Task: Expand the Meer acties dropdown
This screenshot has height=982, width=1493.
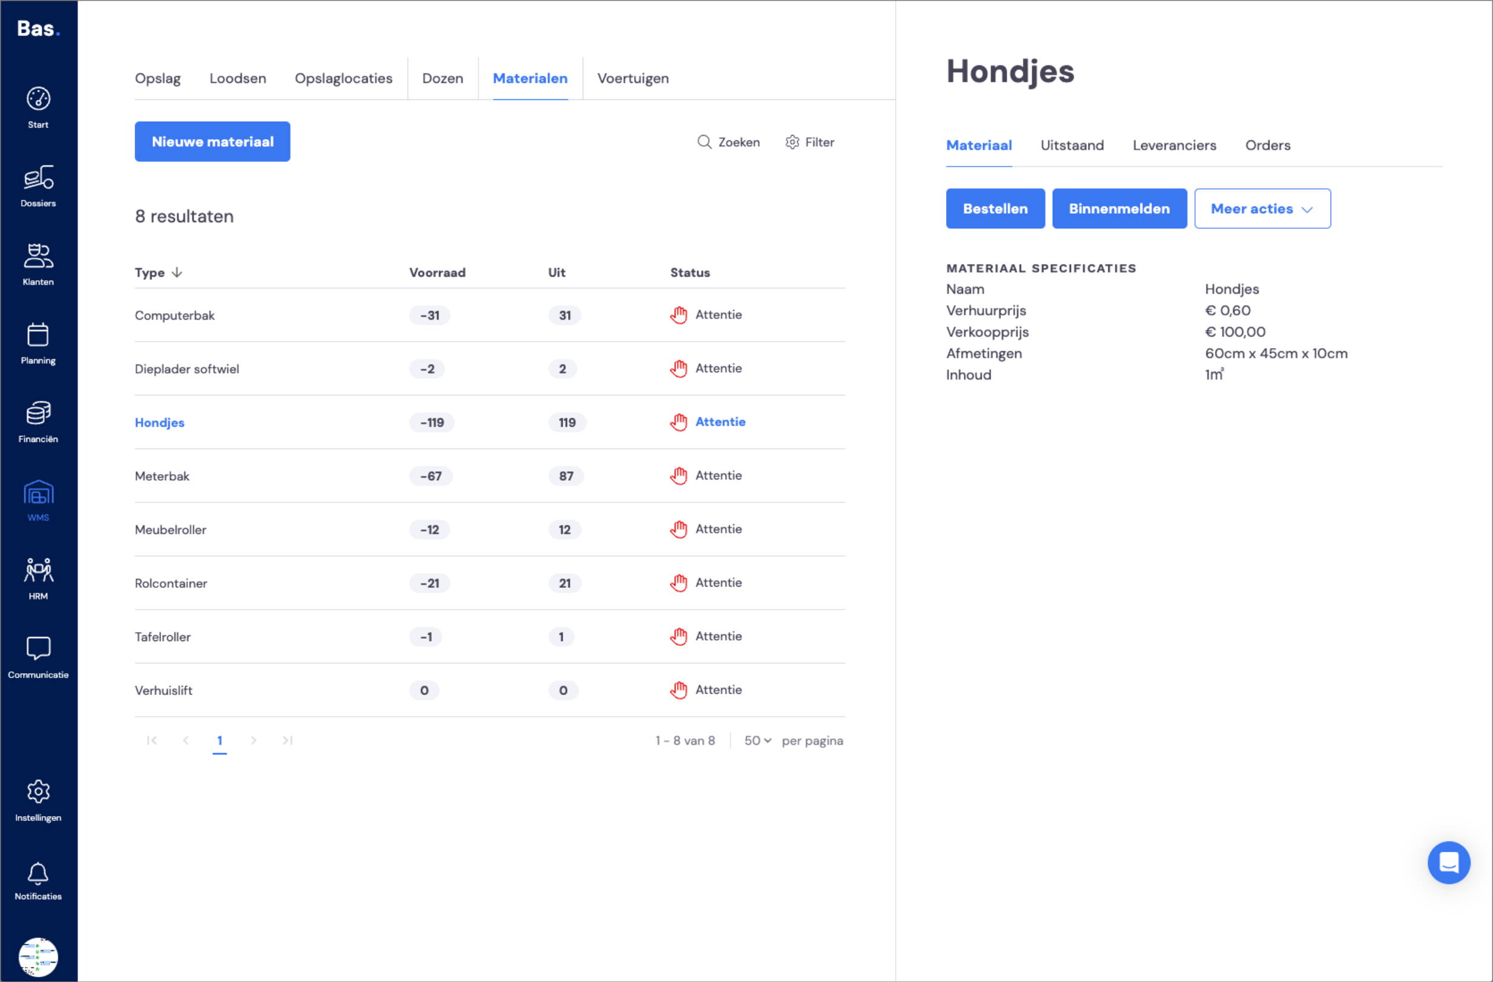Action: (1262, 208)
